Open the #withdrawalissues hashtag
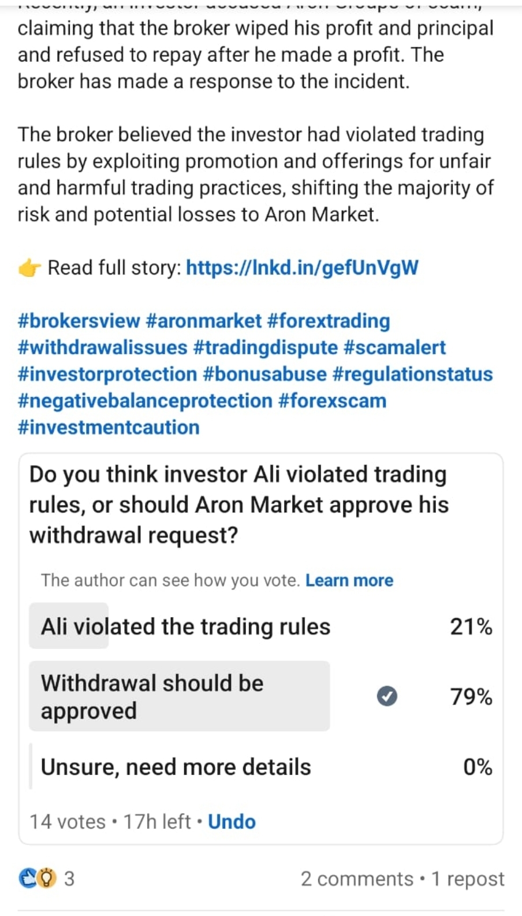Screen dimensions: 522x916 [x=103, y=347]
